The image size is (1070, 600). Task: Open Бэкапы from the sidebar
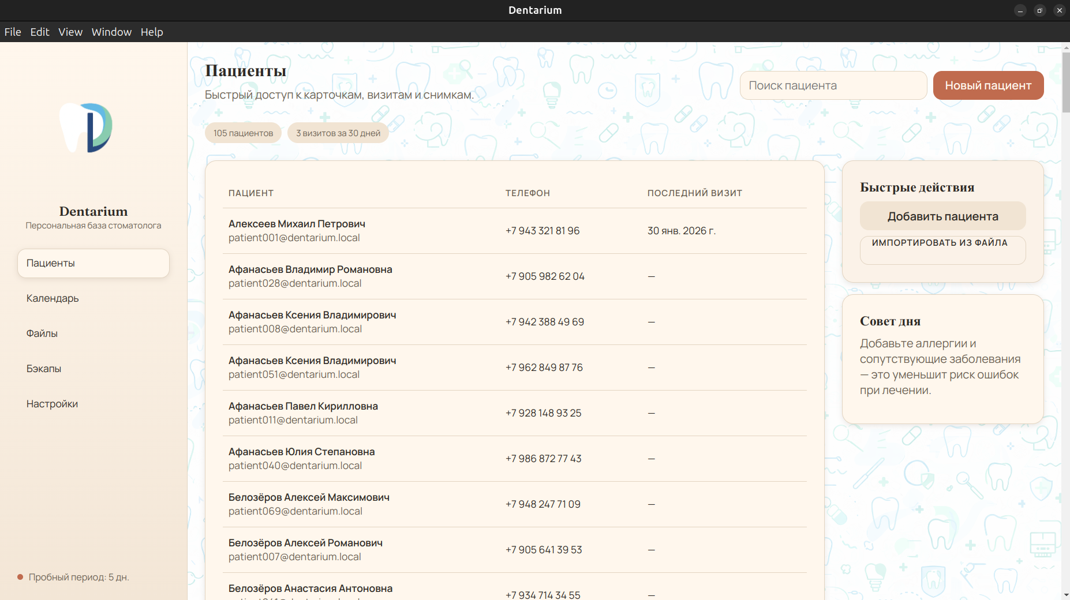click(44, 369)
